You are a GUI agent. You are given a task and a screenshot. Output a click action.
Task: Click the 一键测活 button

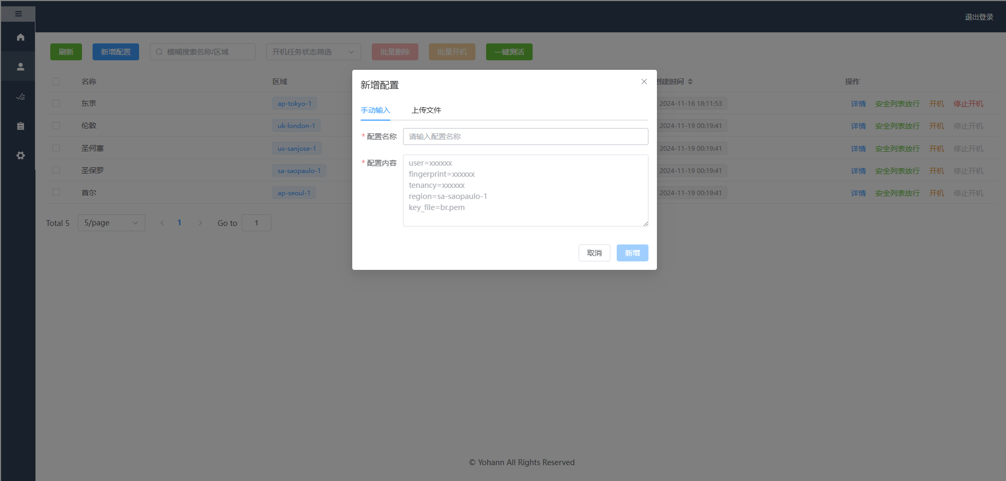coord(509,52)
